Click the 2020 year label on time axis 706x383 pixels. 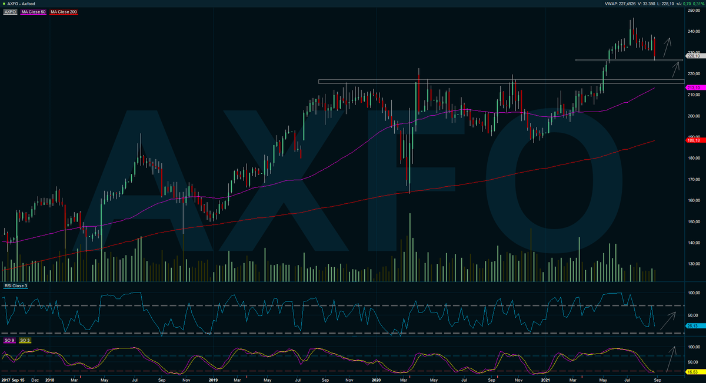(377, 380)
